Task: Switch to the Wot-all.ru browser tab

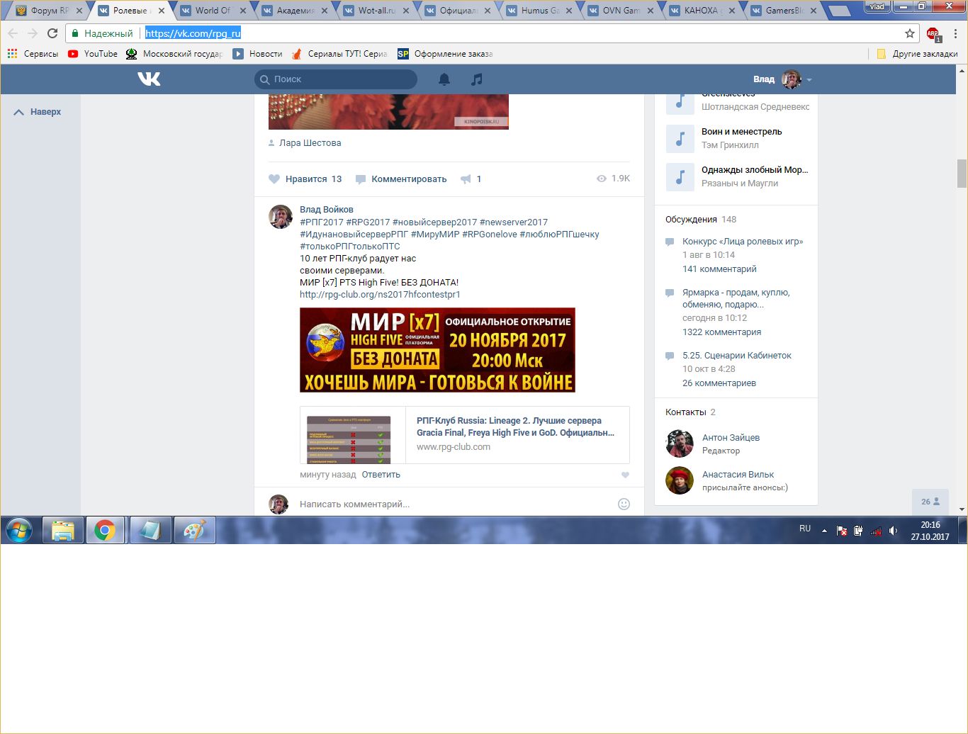Action: [376, 11]
